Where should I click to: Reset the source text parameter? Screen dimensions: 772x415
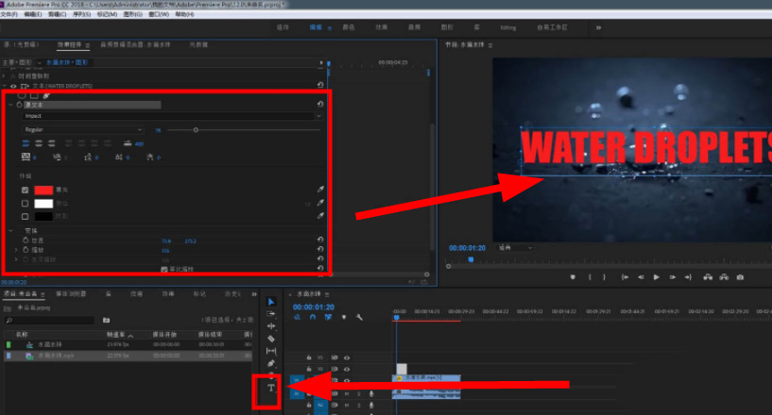[320, 105]
